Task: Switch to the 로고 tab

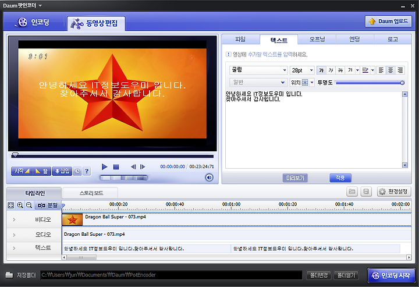Action: 393,39
